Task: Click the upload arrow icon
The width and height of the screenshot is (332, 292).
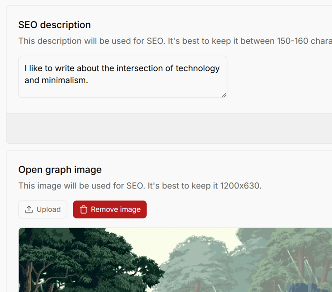Action: (x=29, y=209)
